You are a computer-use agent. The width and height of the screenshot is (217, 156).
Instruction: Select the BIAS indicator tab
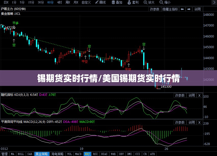coord(104,154)
